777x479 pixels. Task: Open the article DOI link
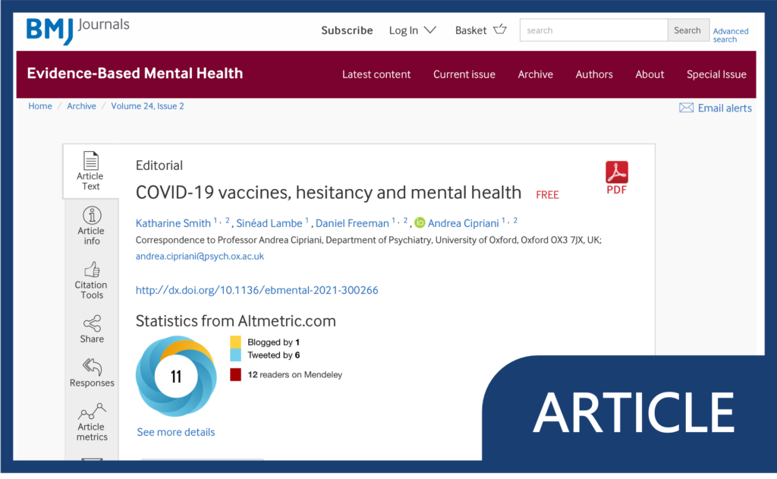click(256, 290)
